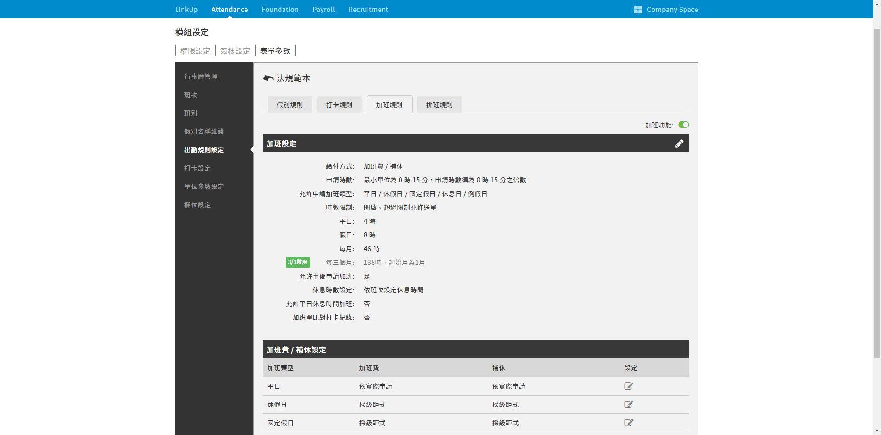881x435 pixels.
Task: Click the 加班類型 column header
Action: click(x=280, y=368)
